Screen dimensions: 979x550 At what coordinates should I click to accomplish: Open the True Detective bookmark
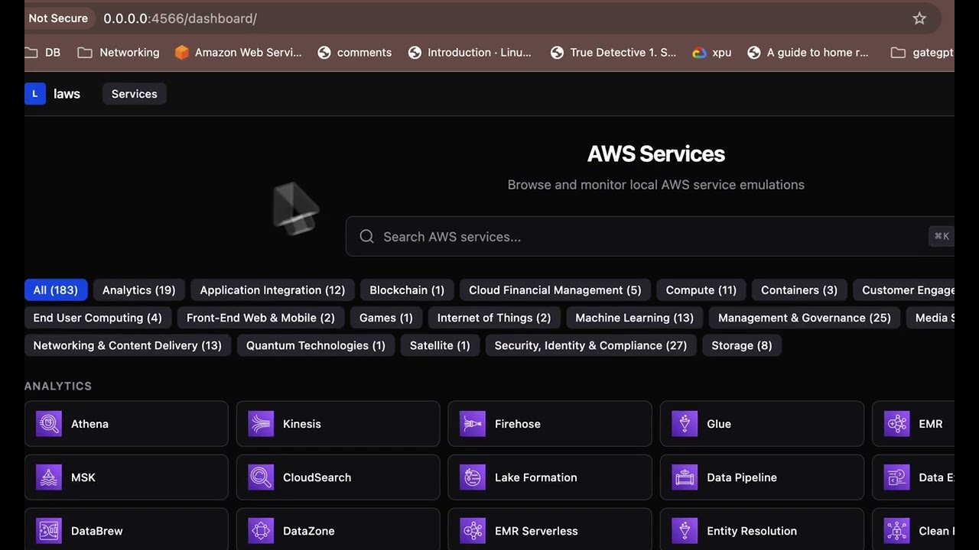613,53
